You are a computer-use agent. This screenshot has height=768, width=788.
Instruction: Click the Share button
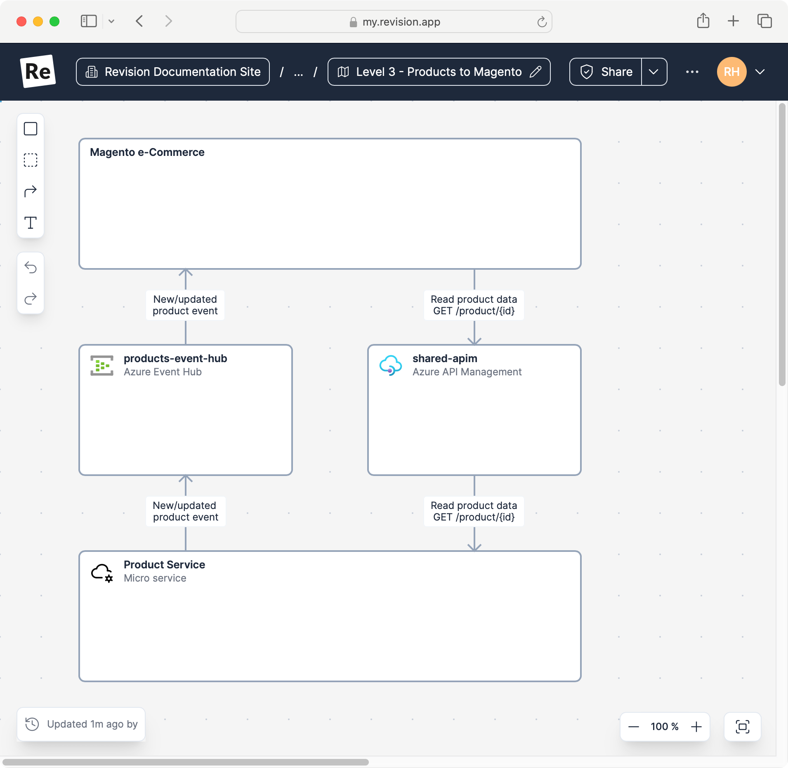pyautogui.click(x=606, y=72)
